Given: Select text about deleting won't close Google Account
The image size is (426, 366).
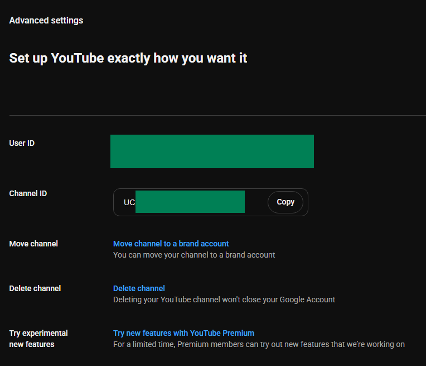Looking at the screenshot, I should (x=224, y=300).
